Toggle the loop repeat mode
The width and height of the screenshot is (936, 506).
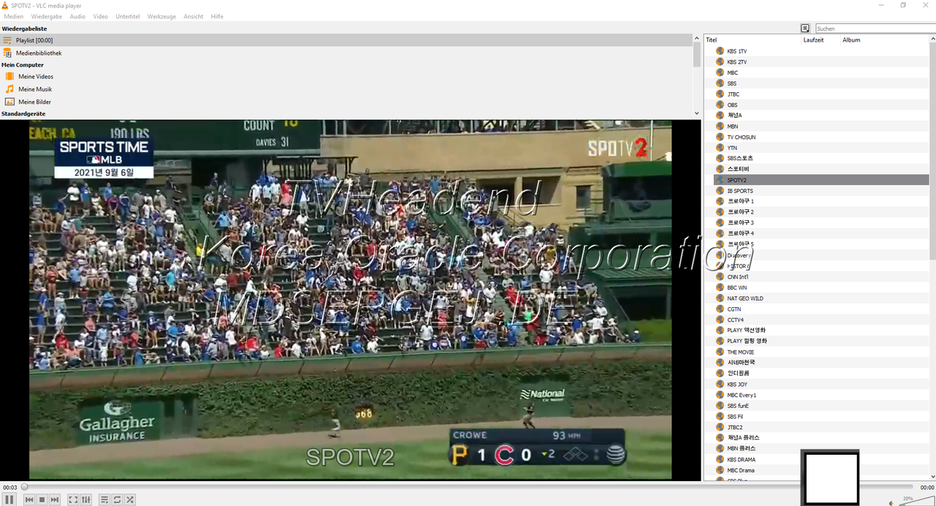tap(117, 499)
